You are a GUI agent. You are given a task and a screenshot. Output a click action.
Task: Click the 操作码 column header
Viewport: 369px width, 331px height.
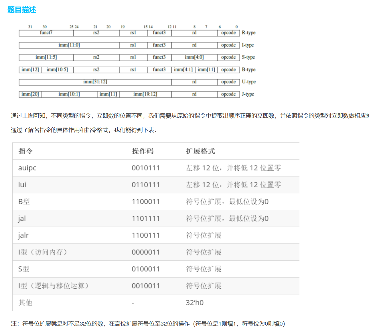pyautogui.click(x=143, y=151)
